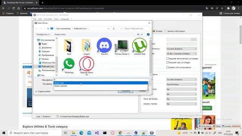Select Загрузки in navigation tree
The height and width of the screenshot is (136, 242).
tap(45, 51)
